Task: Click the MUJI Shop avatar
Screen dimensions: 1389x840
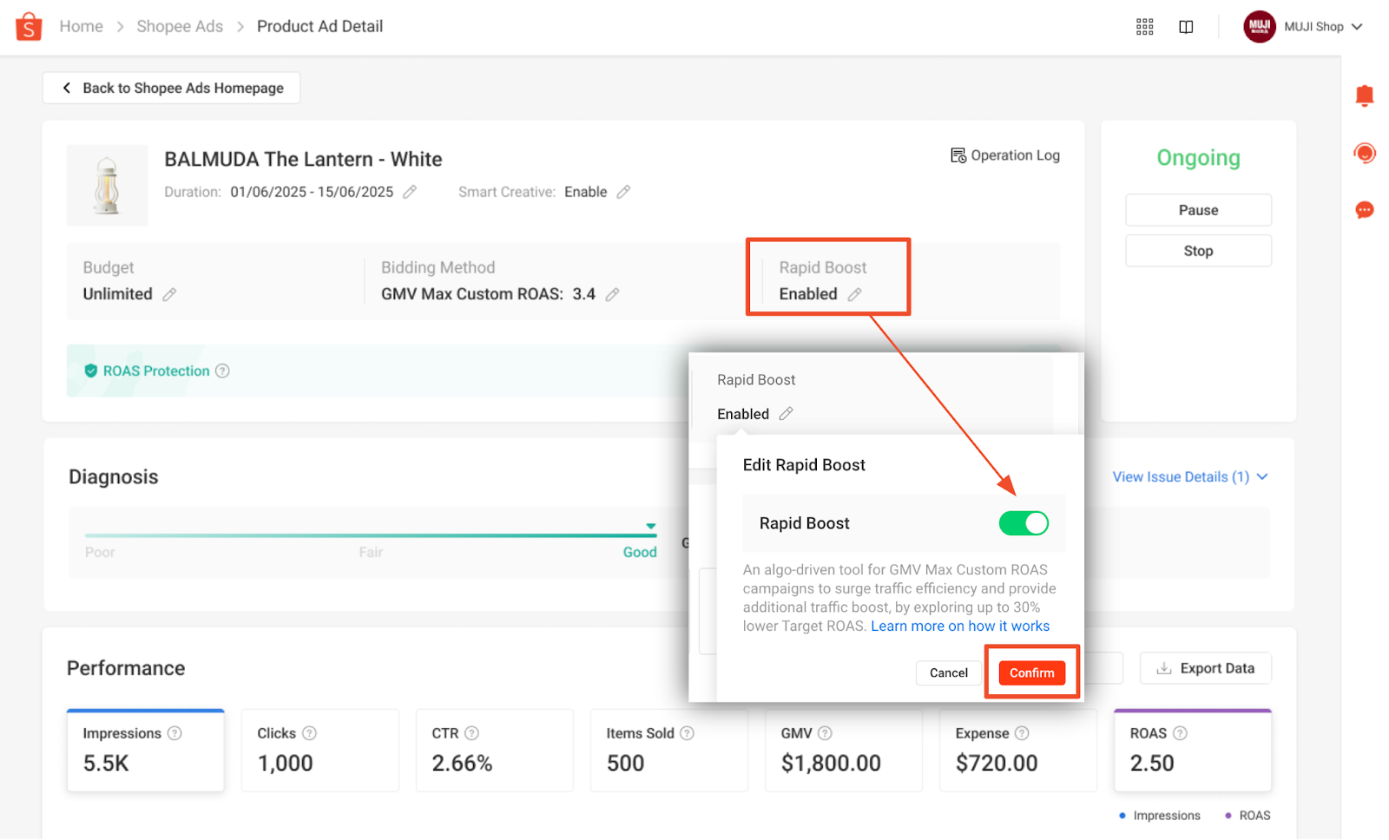Action: coord(1259,26)
